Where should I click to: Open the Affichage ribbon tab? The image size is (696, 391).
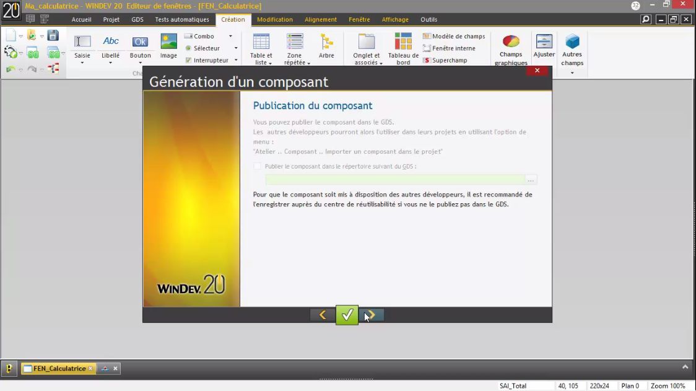coord(395,20)
